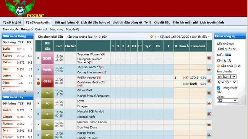
Task: Open the Kho dữ liệu menu
Action: [162, 23]
